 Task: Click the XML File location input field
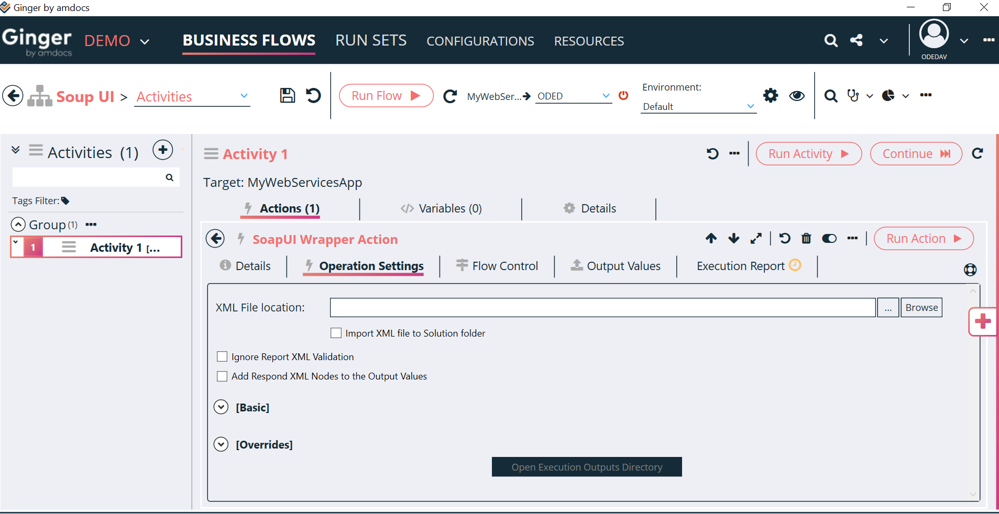pos(602,307)
